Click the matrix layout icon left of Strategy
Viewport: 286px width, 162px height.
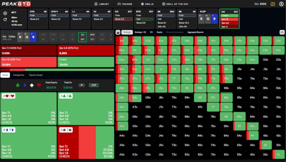point(118,32)
